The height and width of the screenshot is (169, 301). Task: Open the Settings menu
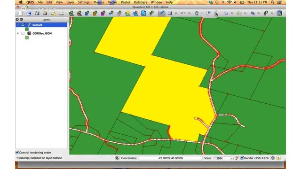84,2
